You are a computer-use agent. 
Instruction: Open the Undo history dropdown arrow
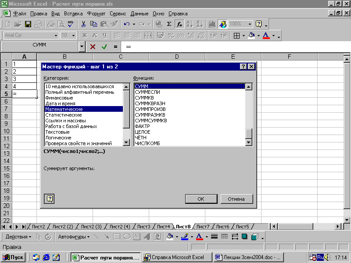tap(134, 24)
